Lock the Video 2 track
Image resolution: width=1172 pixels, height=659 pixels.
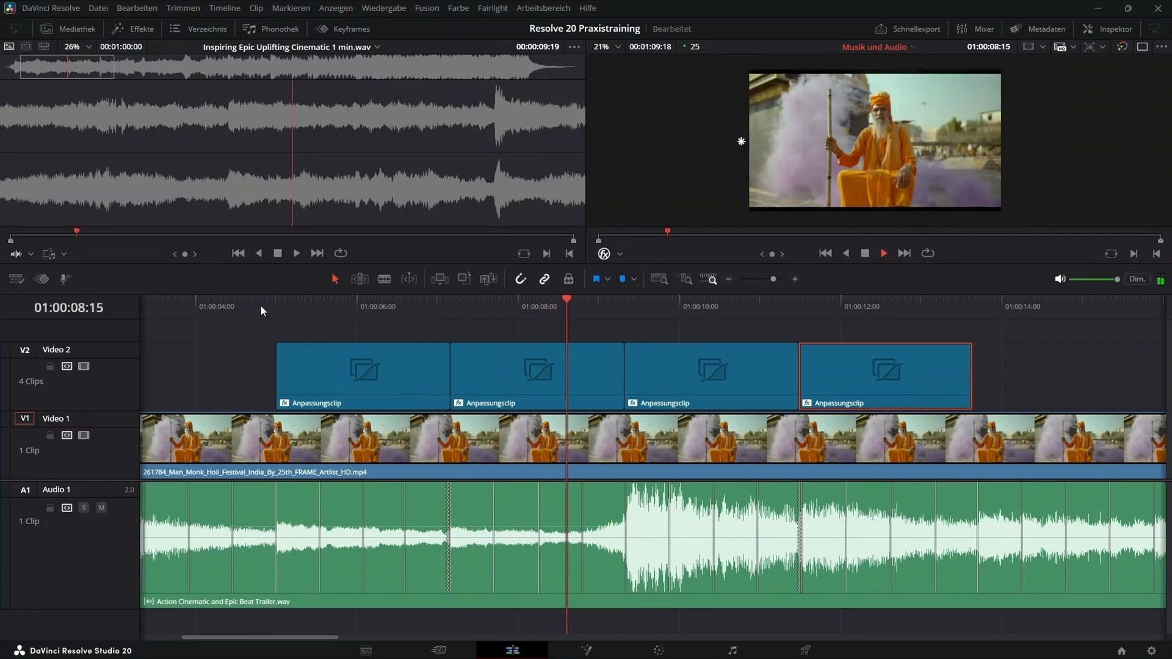click(x=50, y=366)
